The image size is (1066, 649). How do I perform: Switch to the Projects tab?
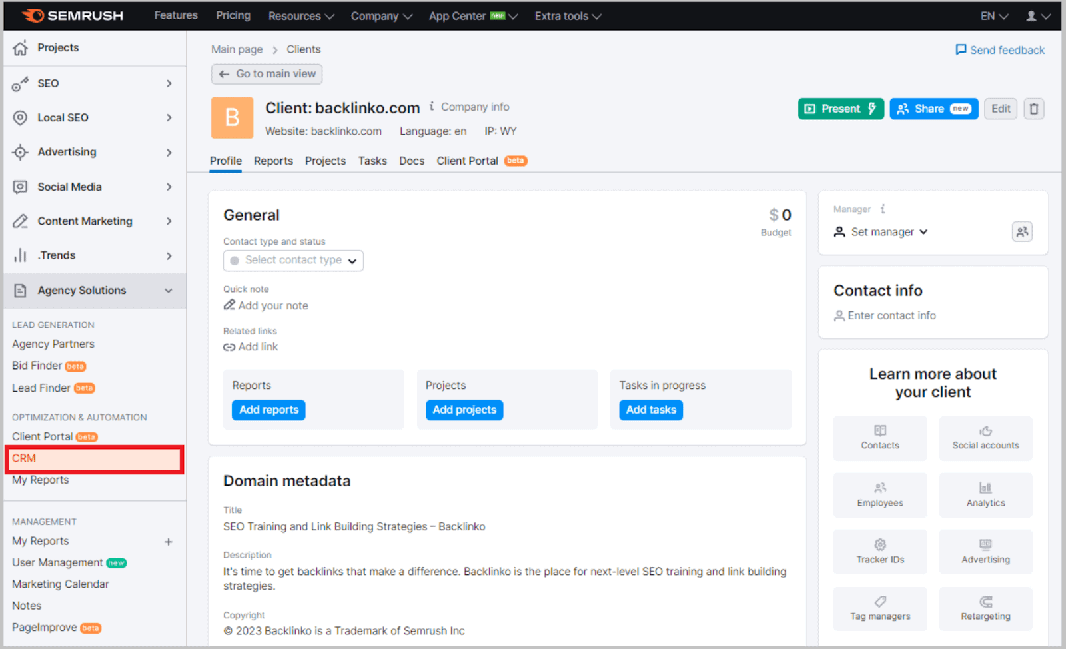(x=325, y=161)
